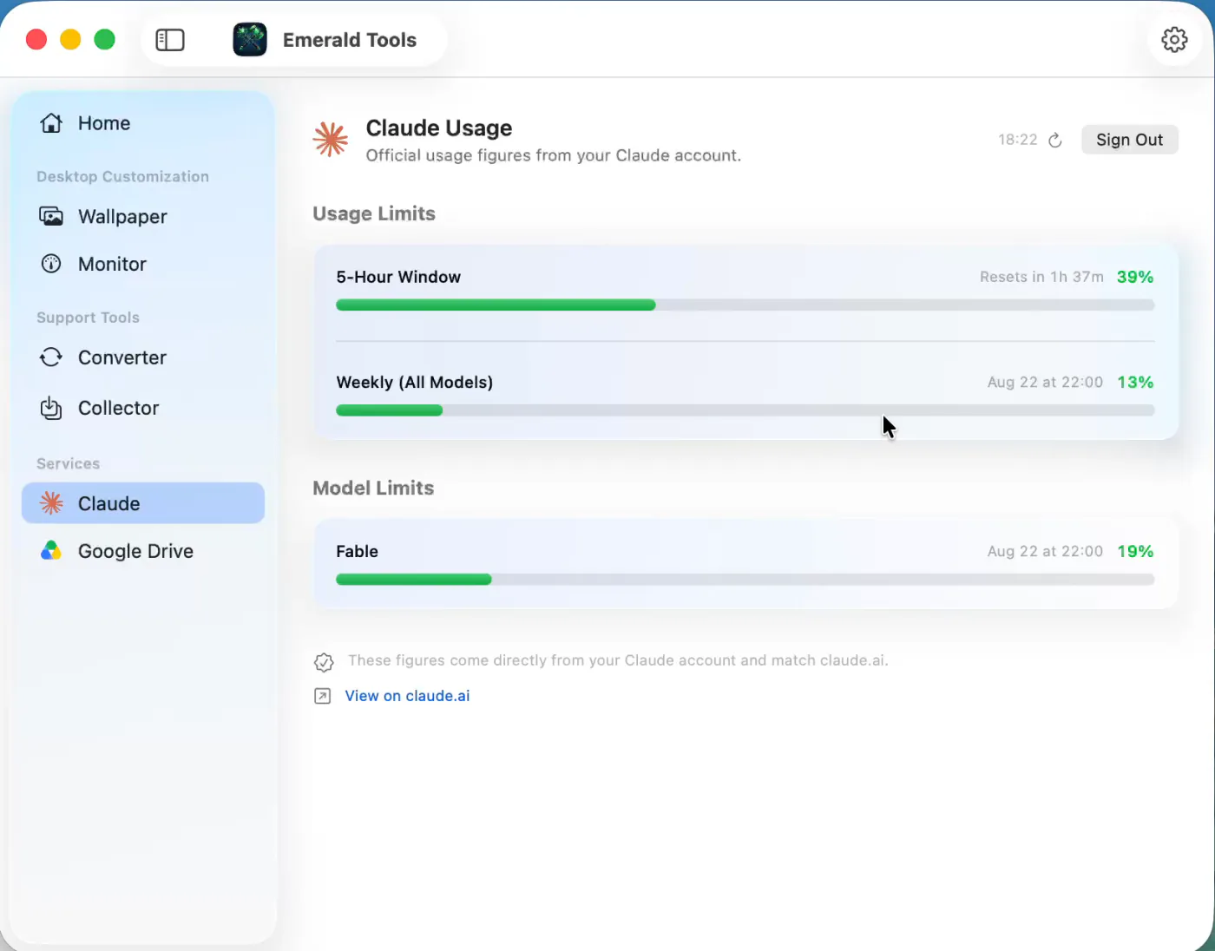
Task: Click the figures match claude.ai note
Action: 618,660
